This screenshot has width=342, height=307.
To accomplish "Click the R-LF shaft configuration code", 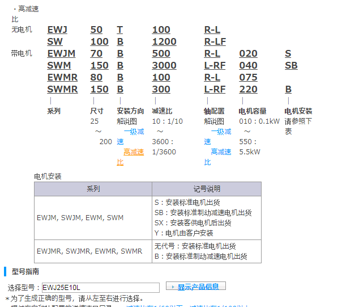I will [x=215, y=41].
